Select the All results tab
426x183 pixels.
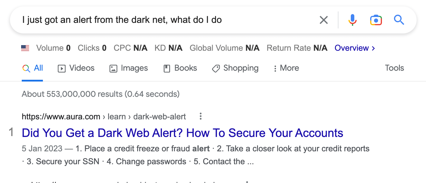tap(33, 68)
